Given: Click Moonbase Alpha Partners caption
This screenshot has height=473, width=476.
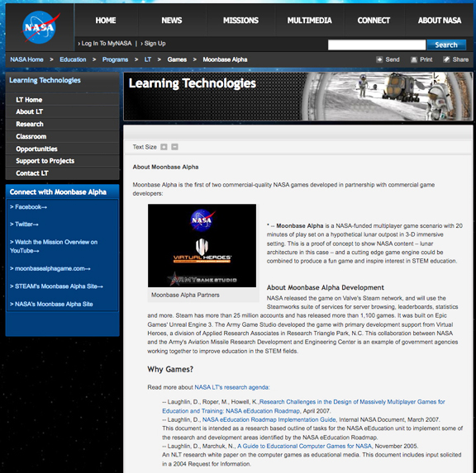Looking at the screenshot, I should 185,295.
